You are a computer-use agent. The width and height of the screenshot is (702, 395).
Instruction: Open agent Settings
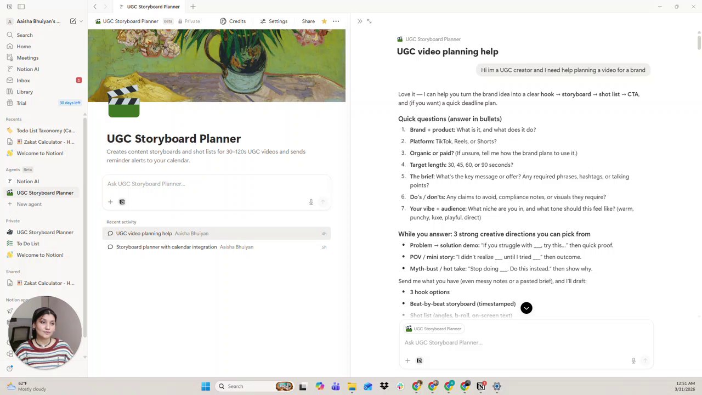pos(274,21)
